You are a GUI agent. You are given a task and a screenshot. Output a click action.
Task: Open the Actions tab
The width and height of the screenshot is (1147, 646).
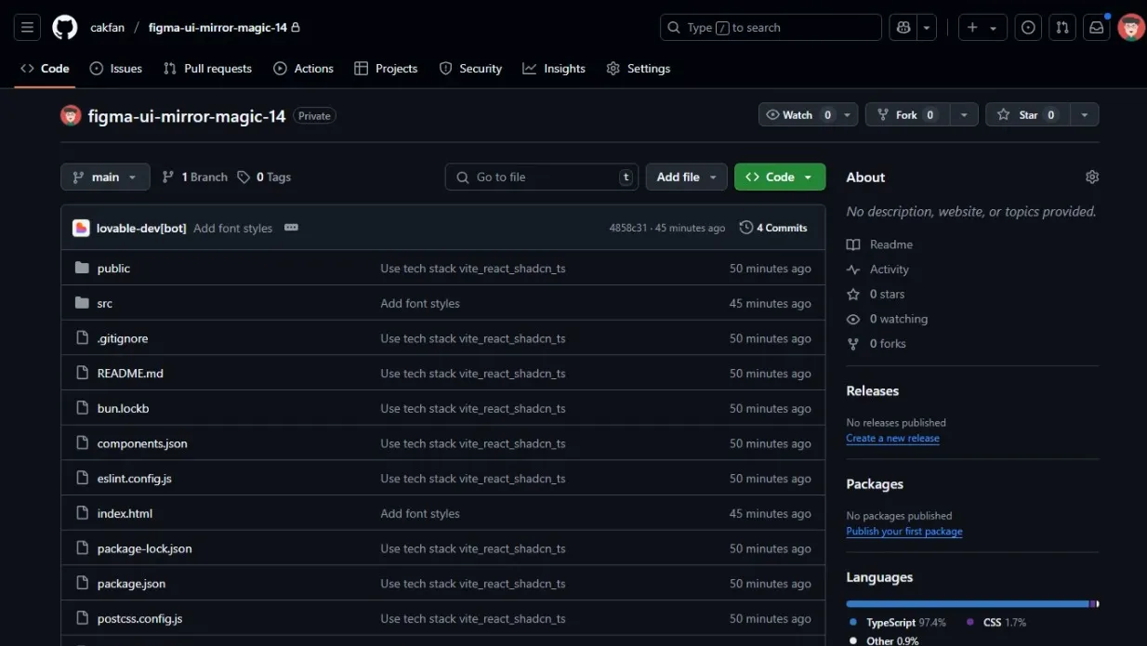tap(304, 69)
